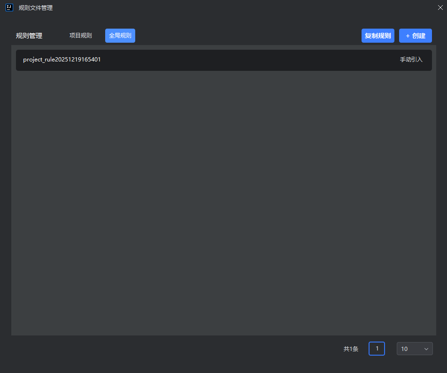Select page number 1 in pagination
Screen dimensions: 447x373
[377, 349]
